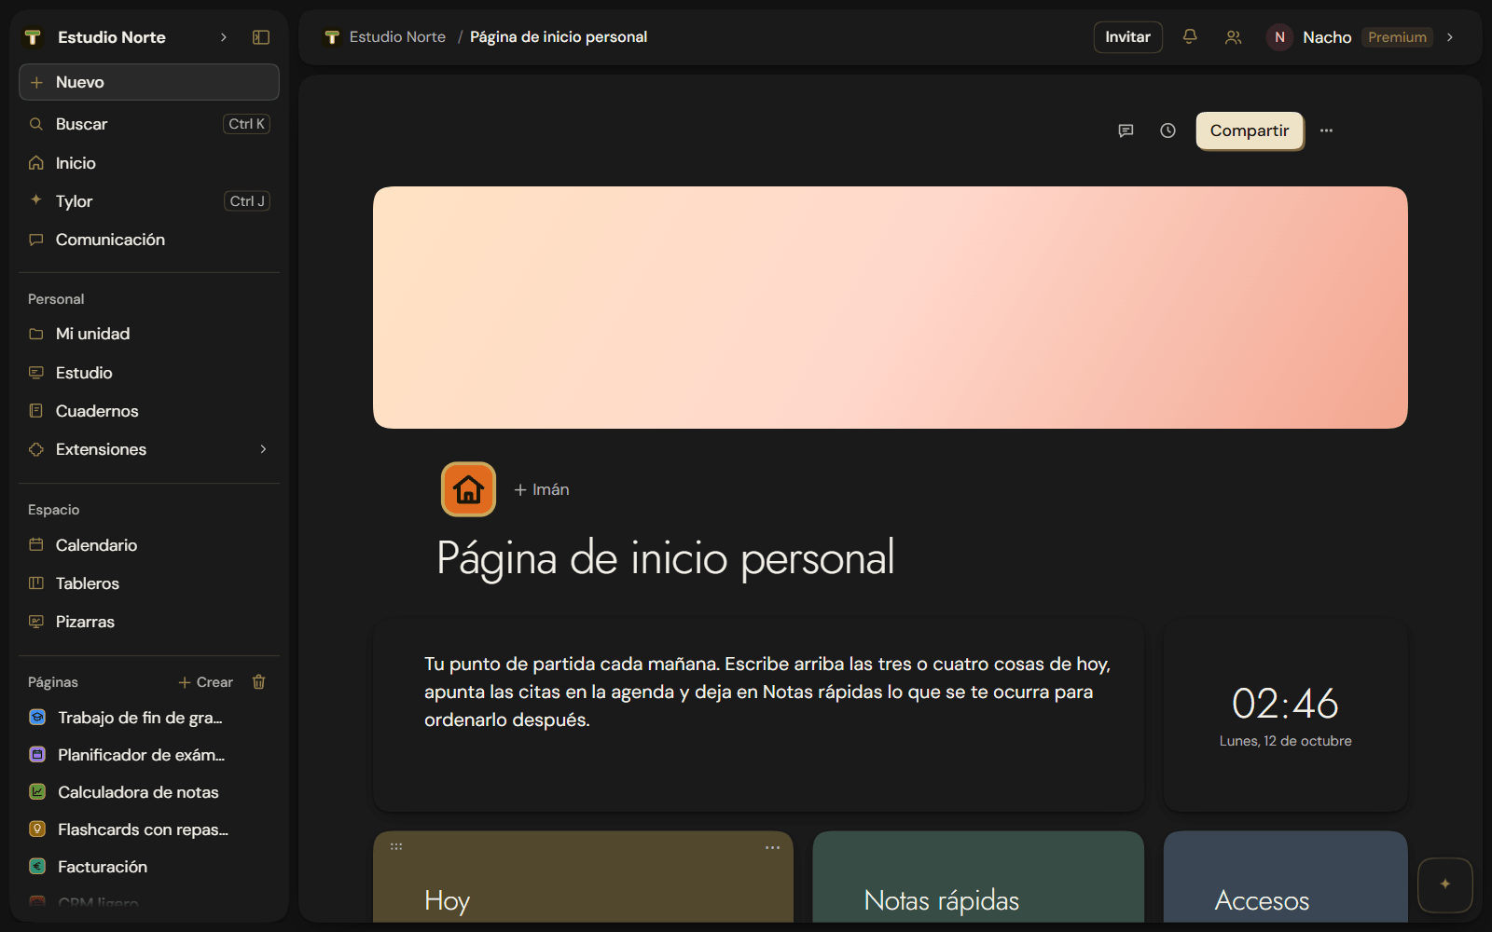The height and width of the screenshot is (932, 1492).
Task: Open Buscar search
Action: 149,124
